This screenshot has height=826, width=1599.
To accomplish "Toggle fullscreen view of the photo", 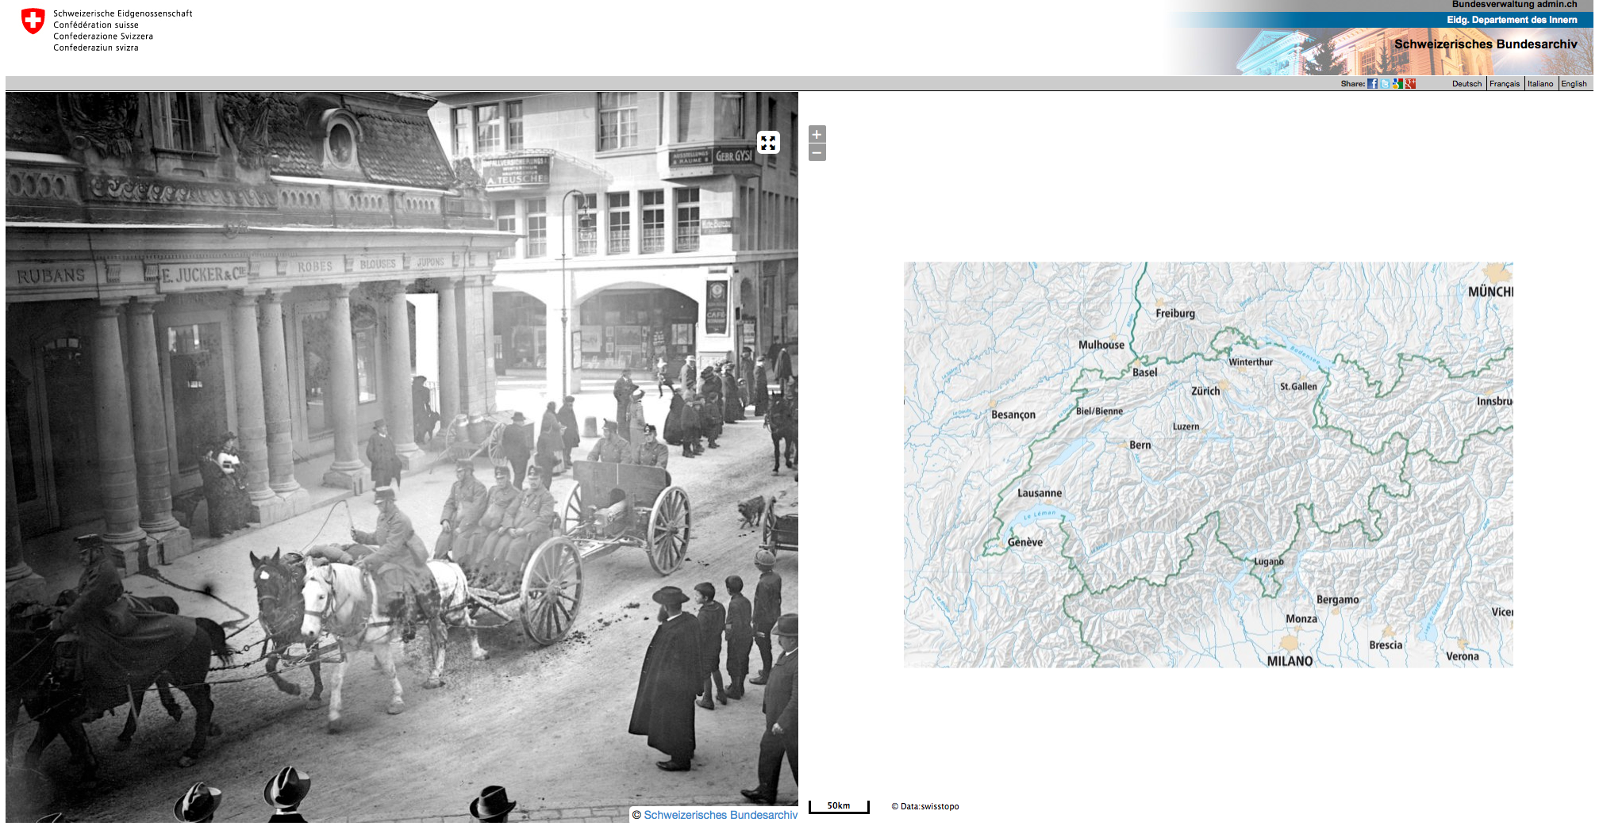I will point(767,143).
